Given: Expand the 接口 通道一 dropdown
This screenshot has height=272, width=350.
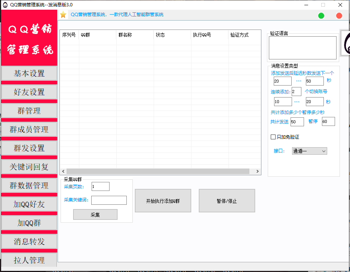Looking at the screenshot, I should pyautogui.click(x=309, y=151).
